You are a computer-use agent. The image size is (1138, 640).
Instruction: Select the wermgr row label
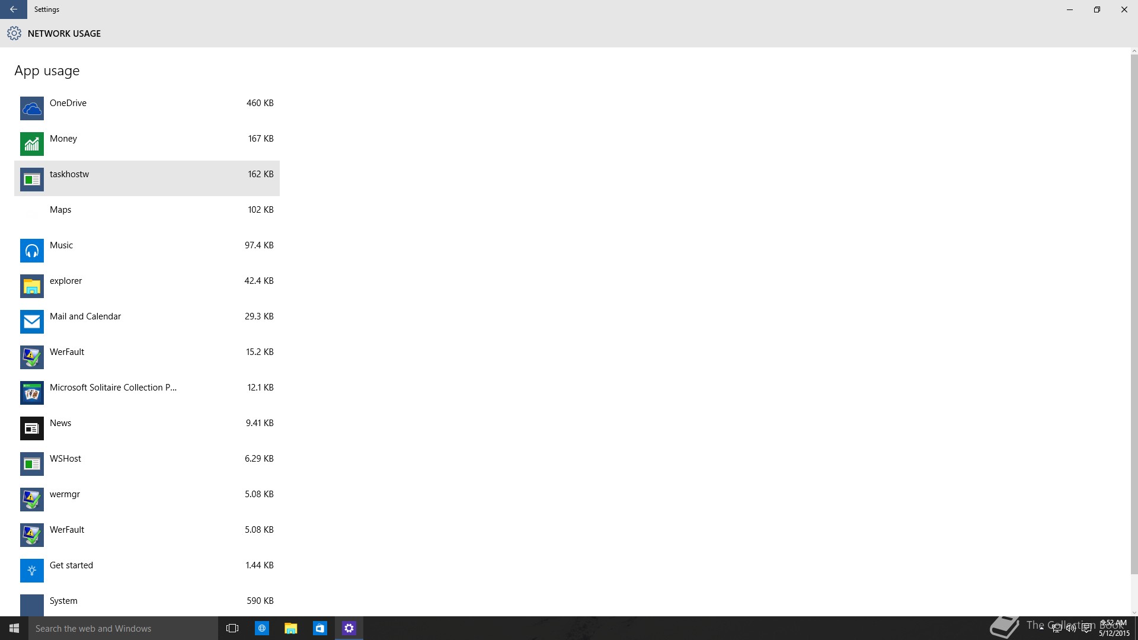65,494
